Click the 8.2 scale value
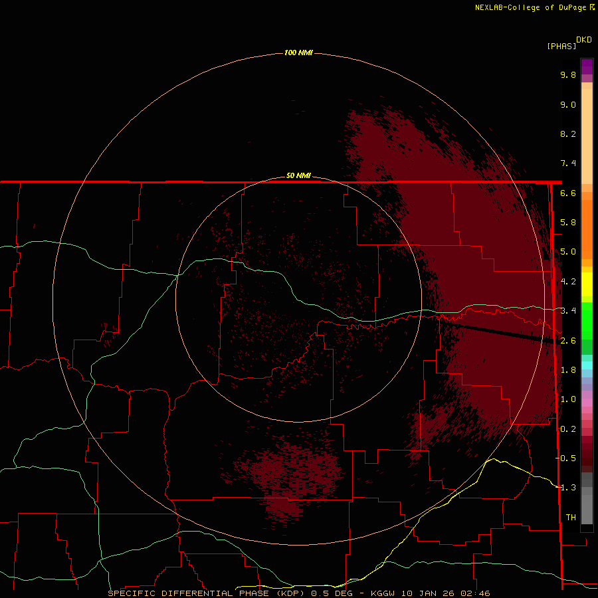598x598 pixels. (568, 134)
